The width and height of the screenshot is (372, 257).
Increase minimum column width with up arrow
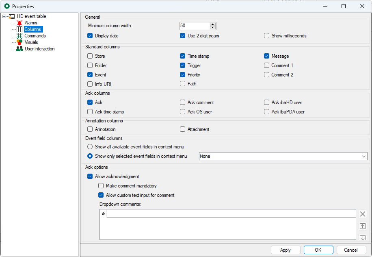click(213, 24)
